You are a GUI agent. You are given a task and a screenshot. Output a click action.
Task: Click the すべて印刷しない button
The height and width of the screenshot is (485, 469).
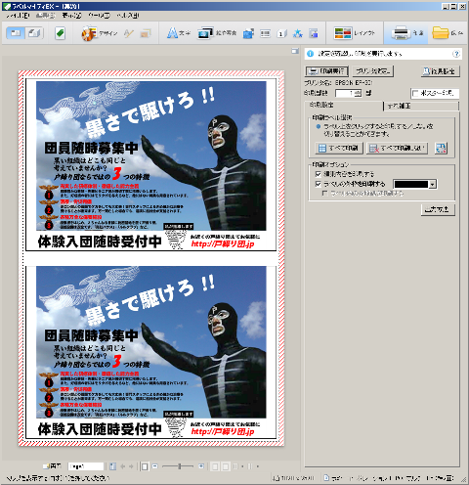pyautogui.click(x=398, y=149)
